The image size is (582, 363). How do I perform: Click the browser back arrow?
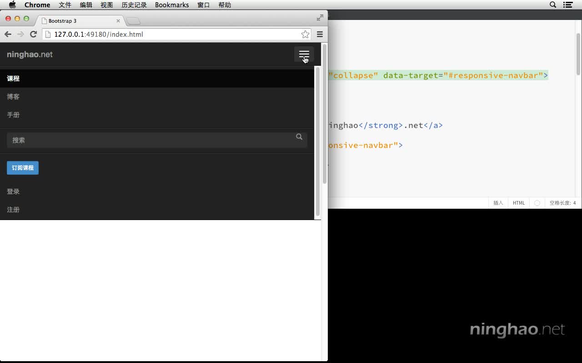coord(8,34)
